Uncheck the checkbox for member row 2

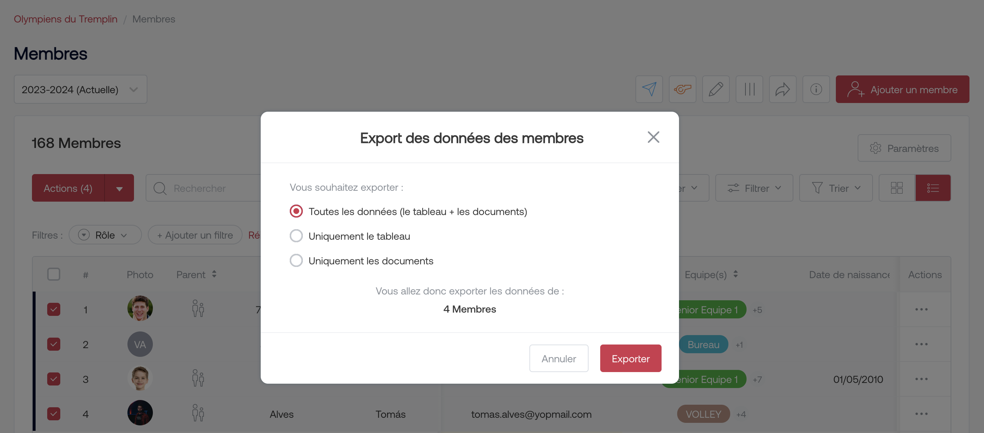click(53, 344)
